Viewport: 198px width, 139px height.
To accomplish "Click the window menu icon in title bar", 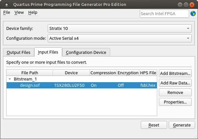I will [6, 5].
